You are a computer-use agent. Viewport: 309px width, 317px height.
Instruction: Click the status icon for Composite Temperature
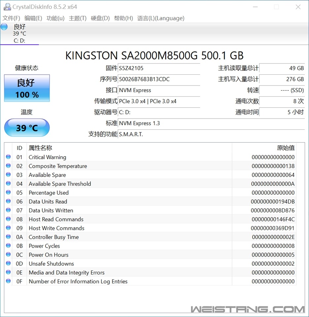(8, 166)
